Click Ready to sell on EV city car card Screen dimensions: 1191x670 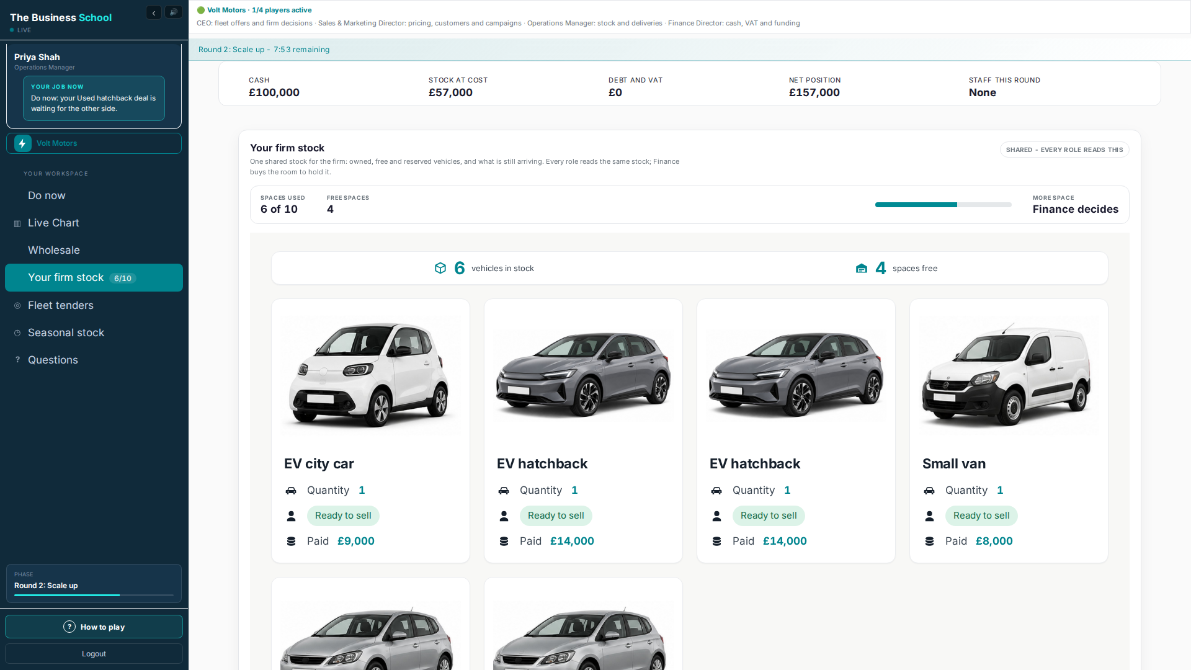click(x=343, y=516)
